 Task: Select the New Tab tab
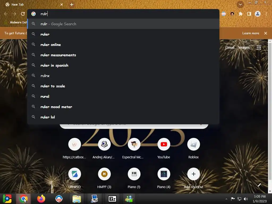(x=34, y=5)
